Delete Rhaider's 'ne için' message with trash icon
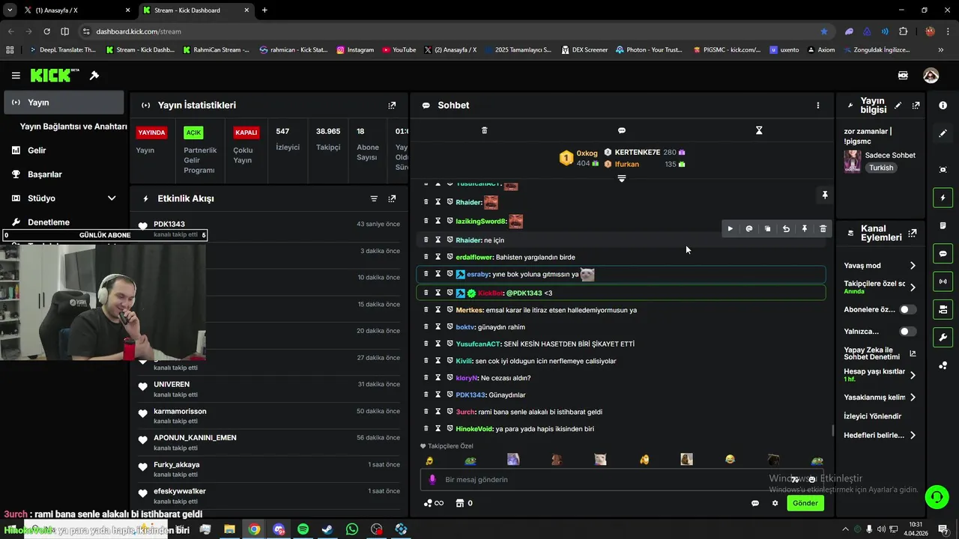 point(426,240)
